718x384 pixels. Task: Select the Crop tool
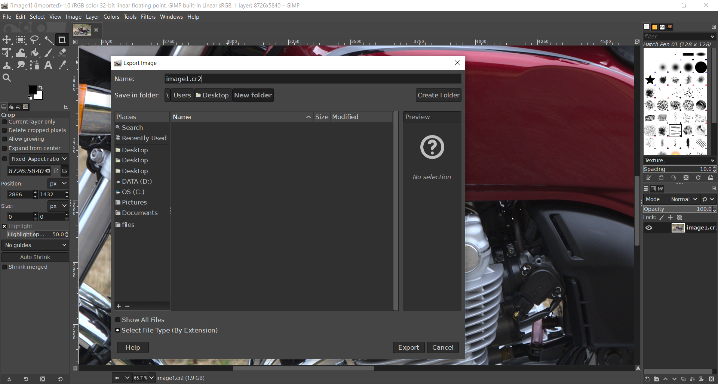[62, 40]
